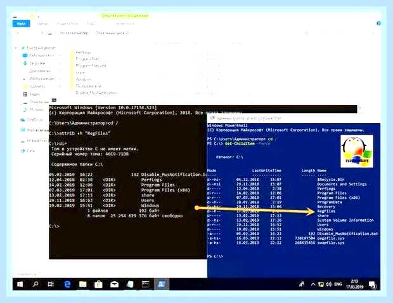Click swapfile.sys entry in PowerShell
The width and height of the screenshot is (393, 303).
pos(331,243)
